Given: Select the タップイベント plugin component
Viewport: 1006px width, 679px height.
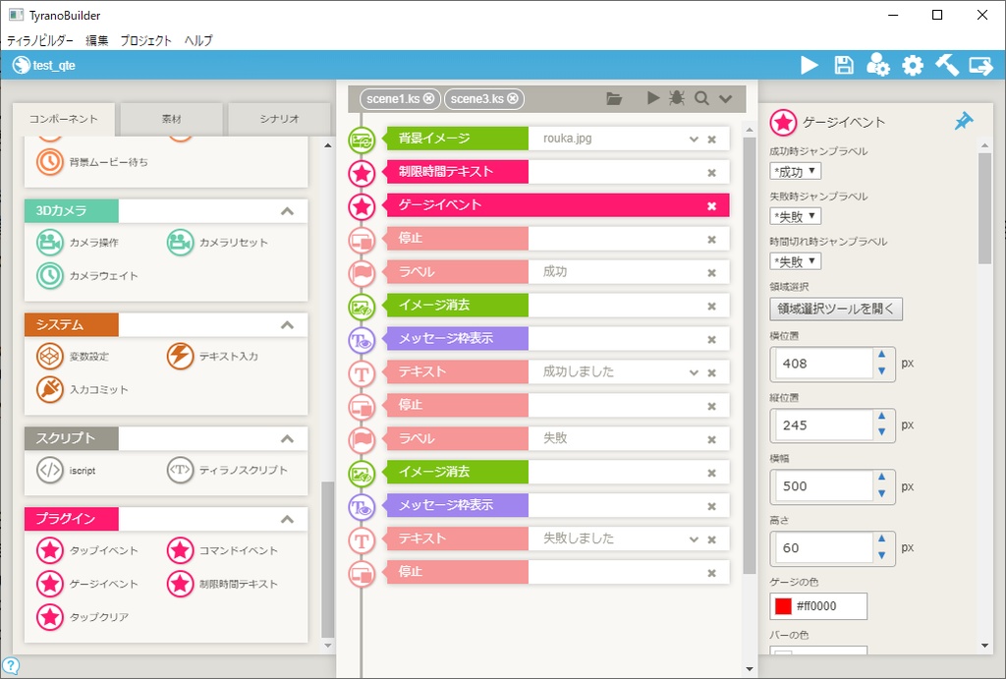Looking at the screenshot, I should 87,550.
